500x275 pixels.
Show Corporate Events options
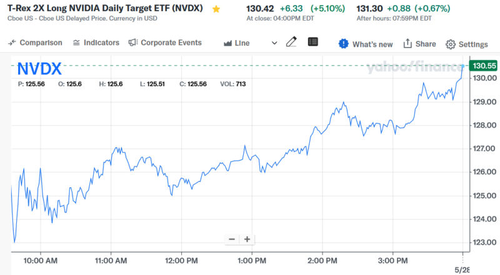[x=165, y=42]
